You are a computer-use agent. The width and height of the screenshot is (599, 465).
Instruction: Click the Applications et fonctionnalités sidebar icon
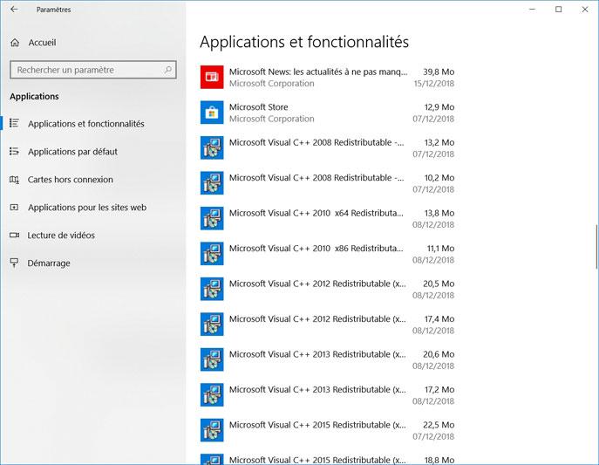(14, 123)
